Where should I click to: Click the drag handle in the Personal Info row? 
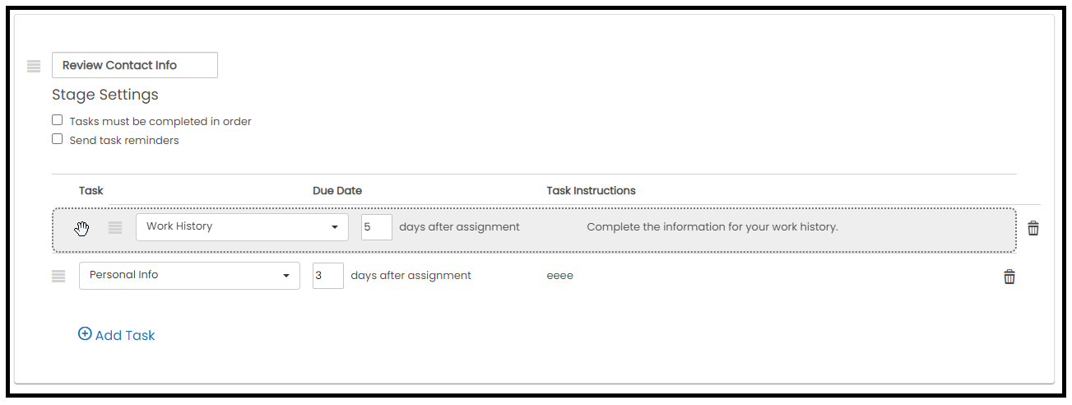pos(58,277)
